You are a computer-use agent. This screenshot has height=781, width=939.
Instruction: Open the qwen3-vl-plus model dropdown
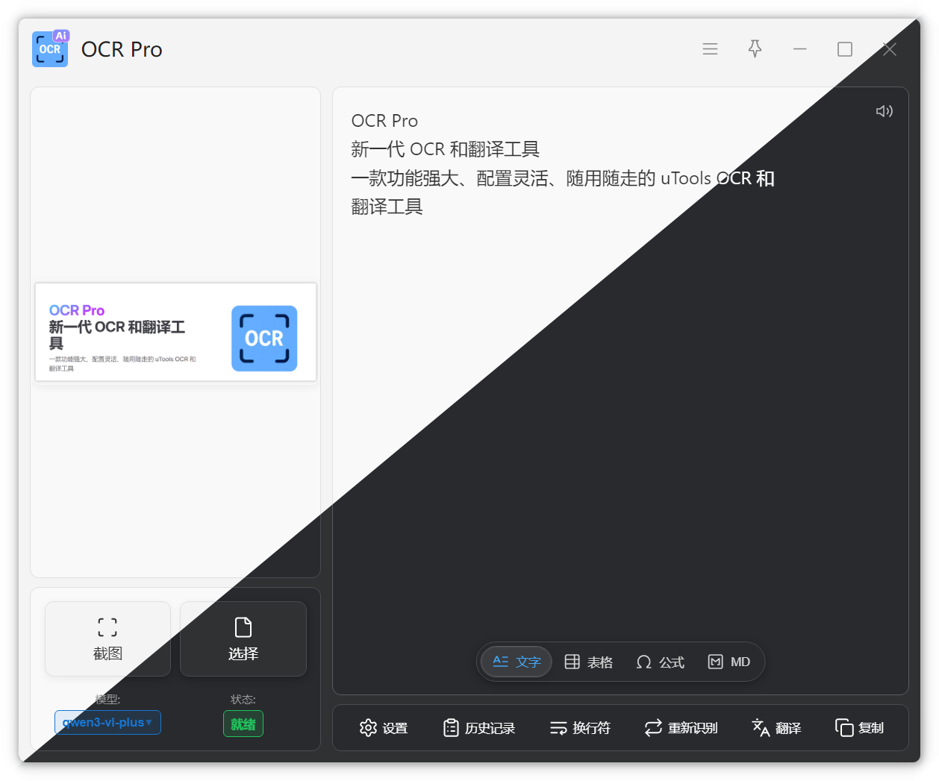pyautogui.click(x=107, y=722)
